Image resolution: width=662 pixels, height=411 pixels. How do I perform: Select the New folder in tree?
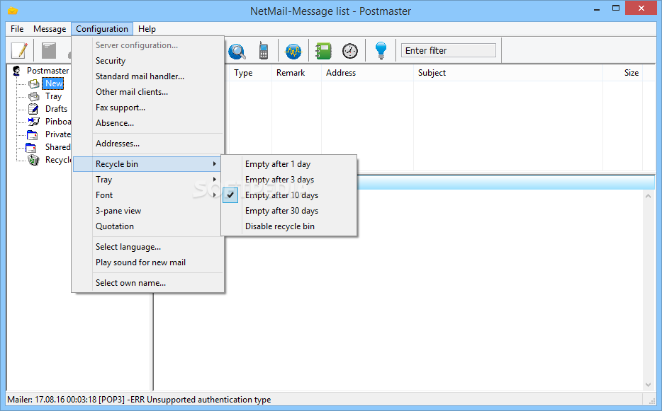[53, 83]
